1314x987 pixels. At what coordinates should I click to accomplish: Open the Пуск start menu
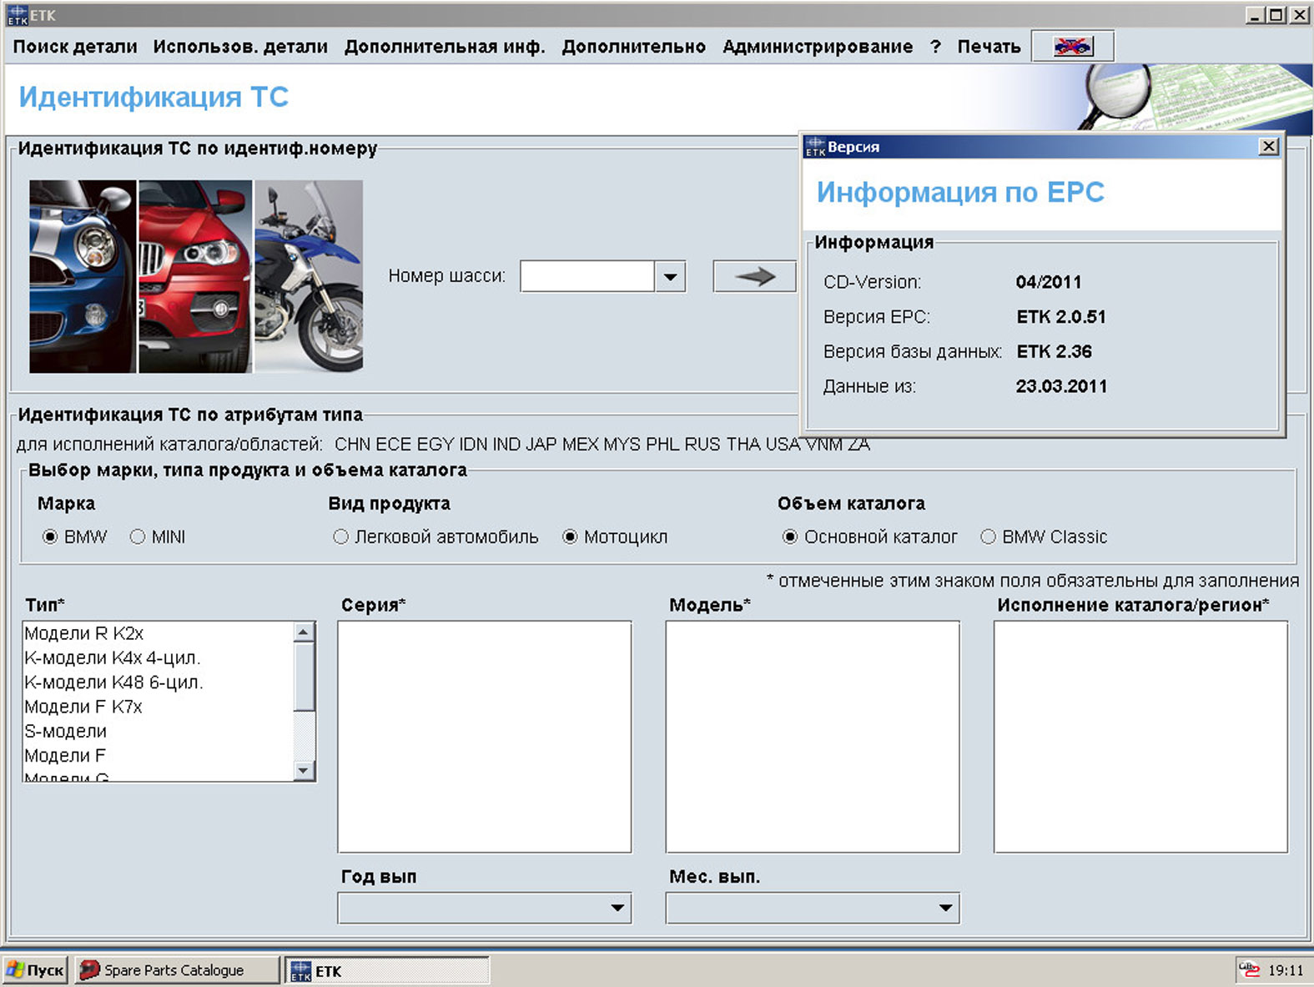click(35, 969)
